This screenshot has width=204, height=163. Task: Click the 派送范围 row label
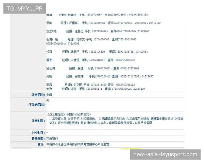coord(38,95)
